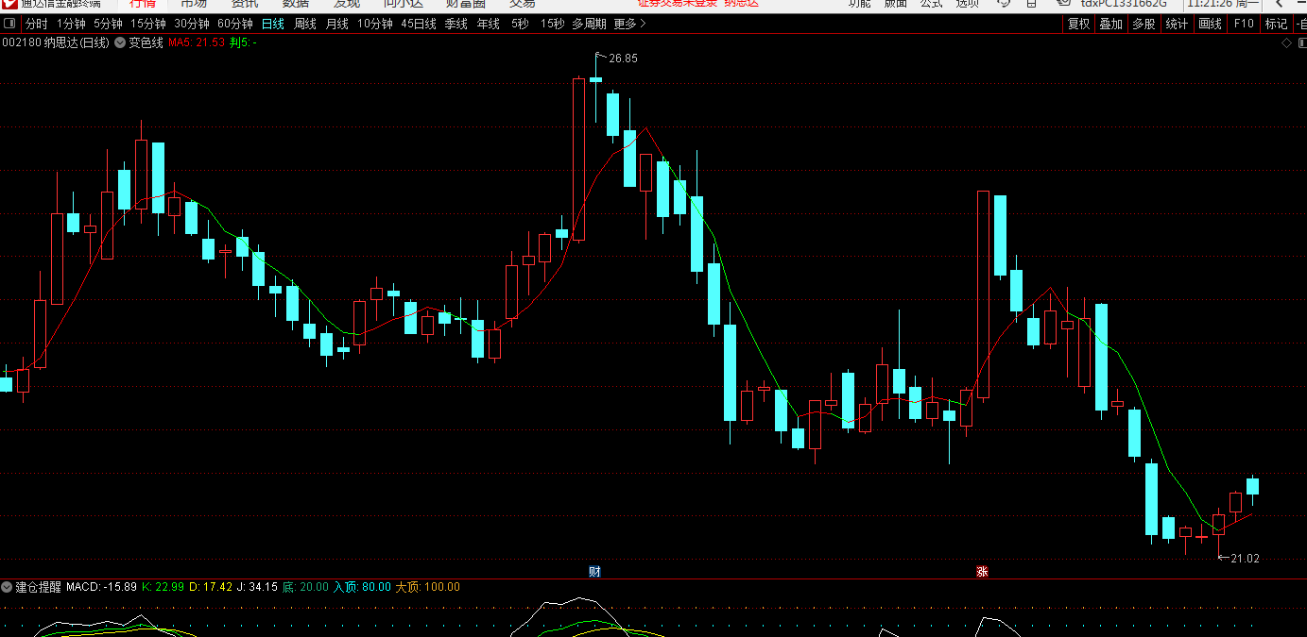The width and height of the screenshot is (1307, 637).
Task: Click the back arrow beside the clock
Action: (x=1280, y=4)
